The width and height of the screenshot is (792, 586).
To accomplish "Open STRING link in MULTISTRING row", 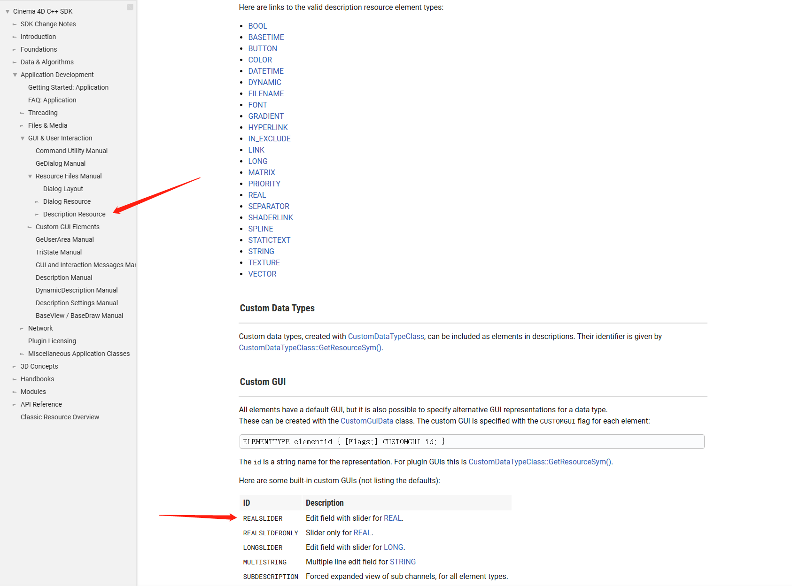I will pyautogui.click(x=403, y=562).
